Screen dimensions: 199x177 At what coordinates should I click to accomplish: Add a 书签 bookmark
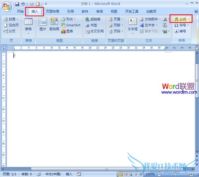click(x=91, y=25)
